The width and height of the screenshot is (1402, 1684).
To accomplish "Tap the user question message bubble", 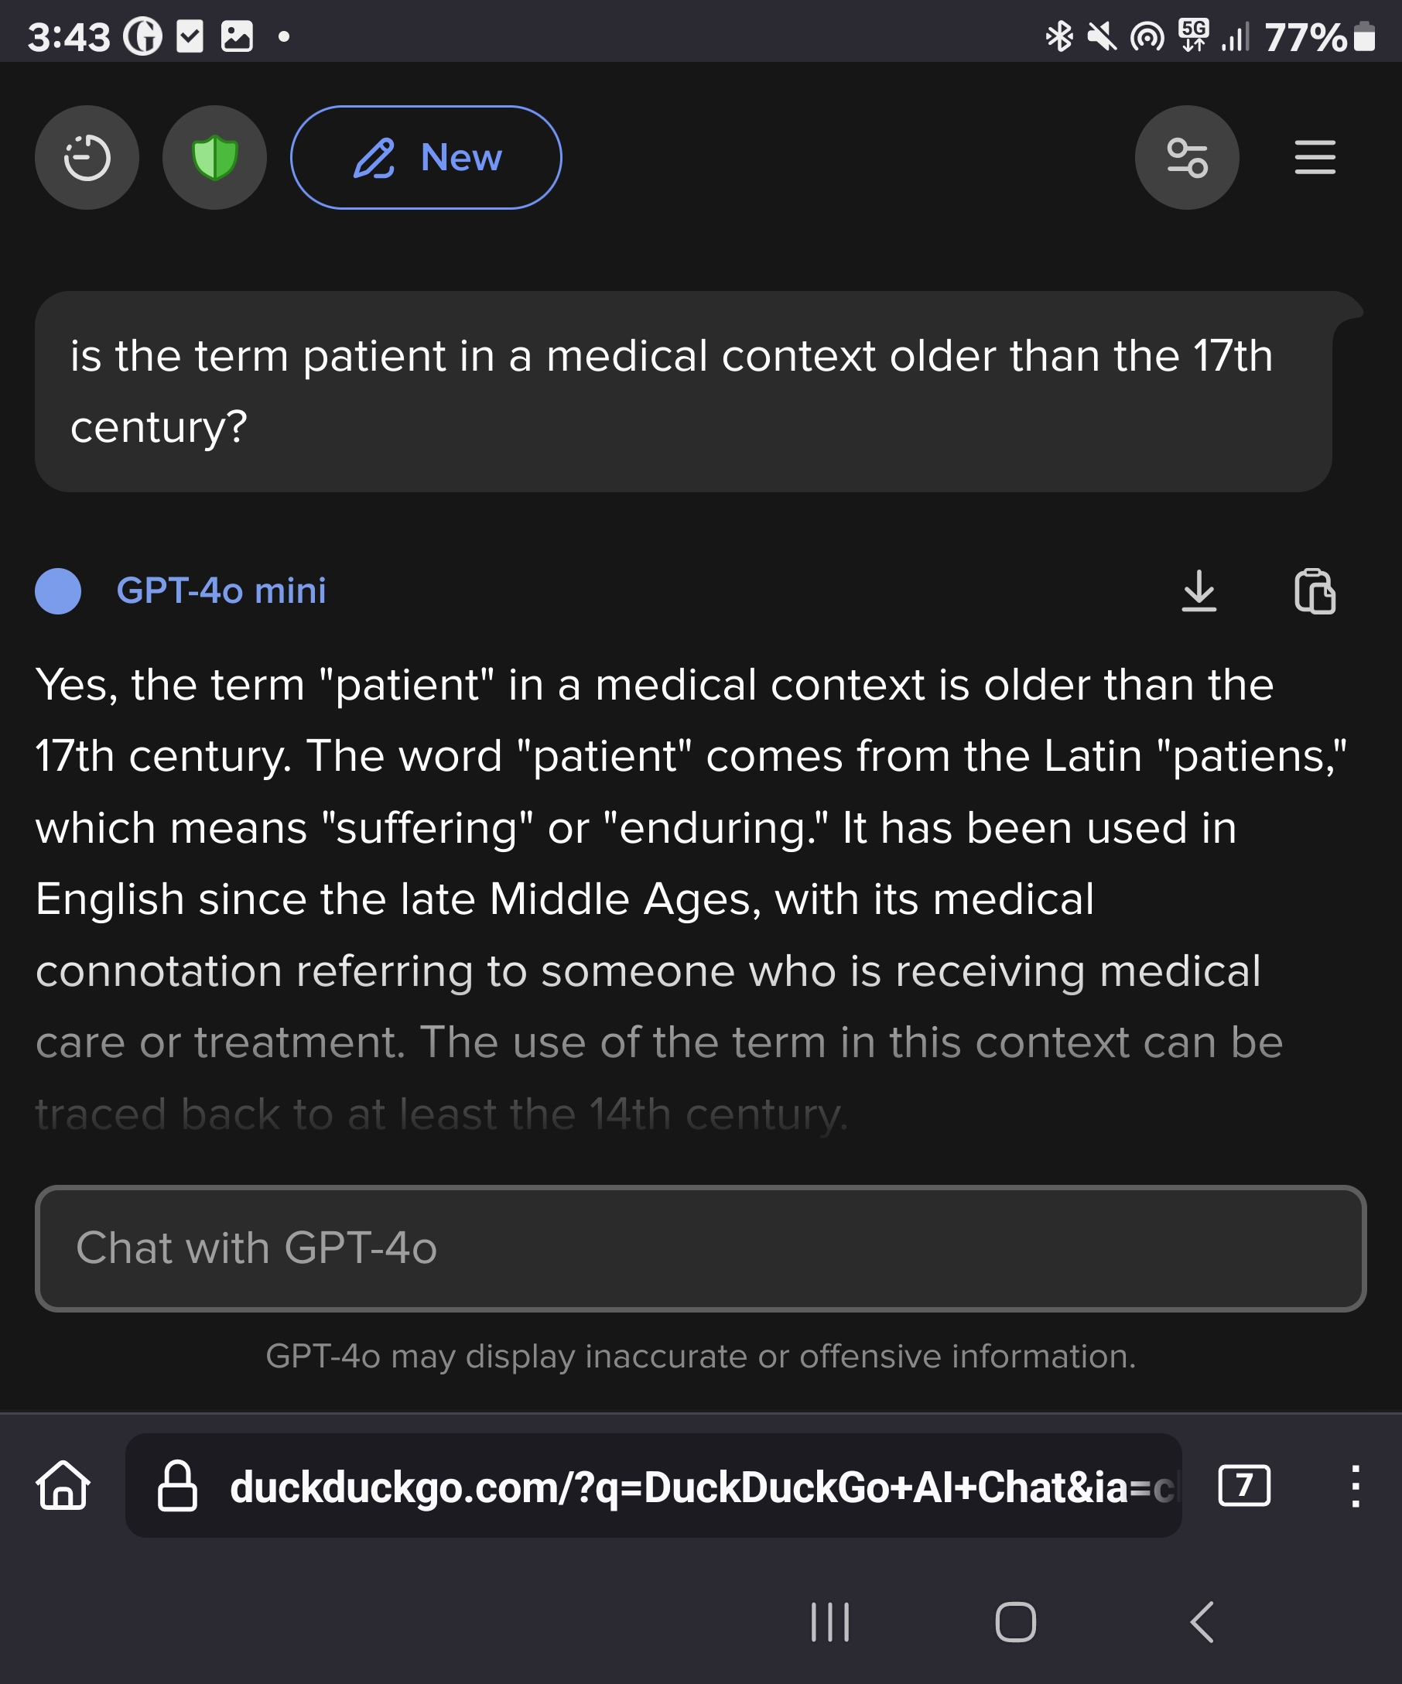I will [x=683, y=392].
